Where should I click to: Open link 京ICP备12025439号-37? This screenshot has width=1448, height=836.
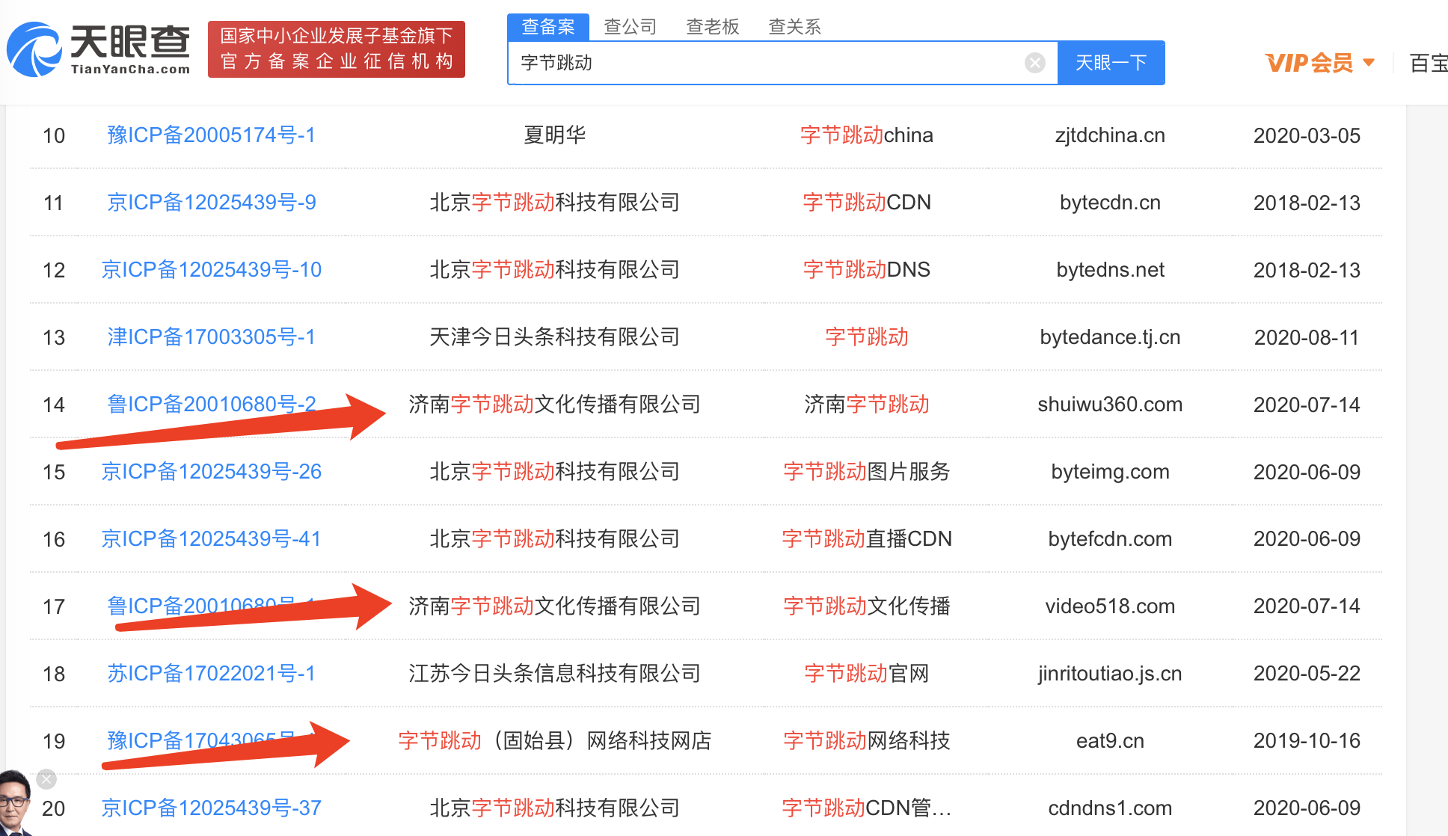coord(211,808)
